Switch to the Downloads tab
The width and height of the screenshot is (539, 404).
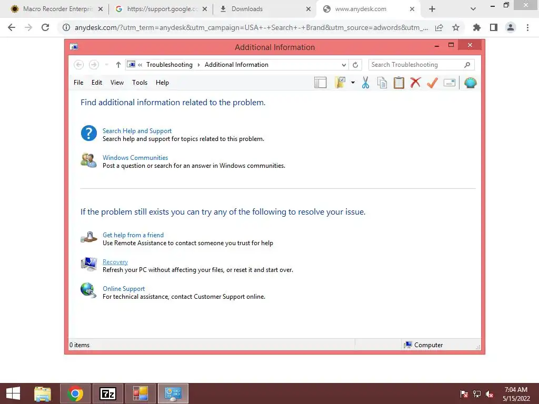(x=265, y=9)
